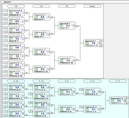Click the first place badge by Дронов
Screen dimensions: 129x118
(x=101, y=41)
